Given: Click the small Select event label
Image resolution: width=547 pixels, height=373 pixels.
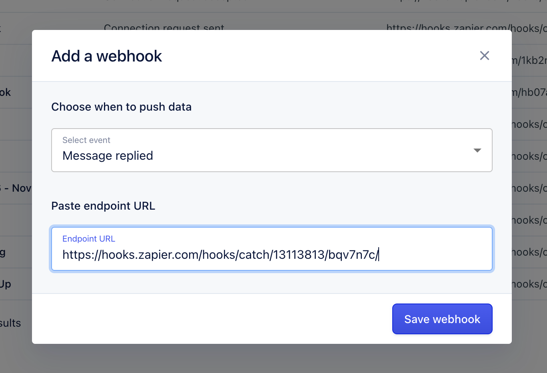Looking at the screenshot, I should coord(86,140).
